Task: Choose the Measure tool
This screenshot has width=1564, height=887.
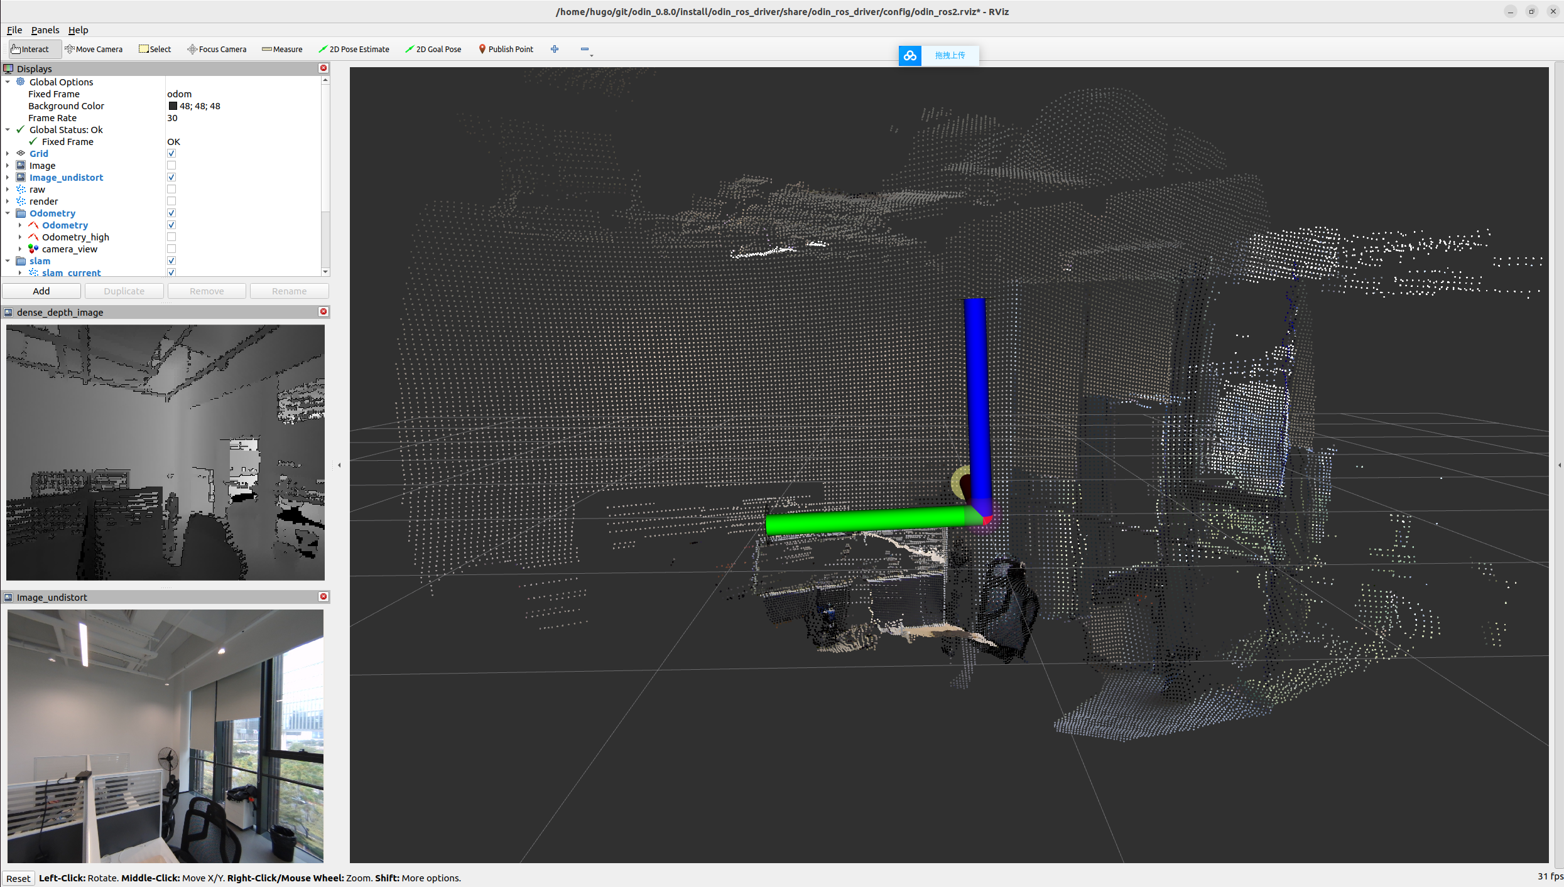Action: 282,49
